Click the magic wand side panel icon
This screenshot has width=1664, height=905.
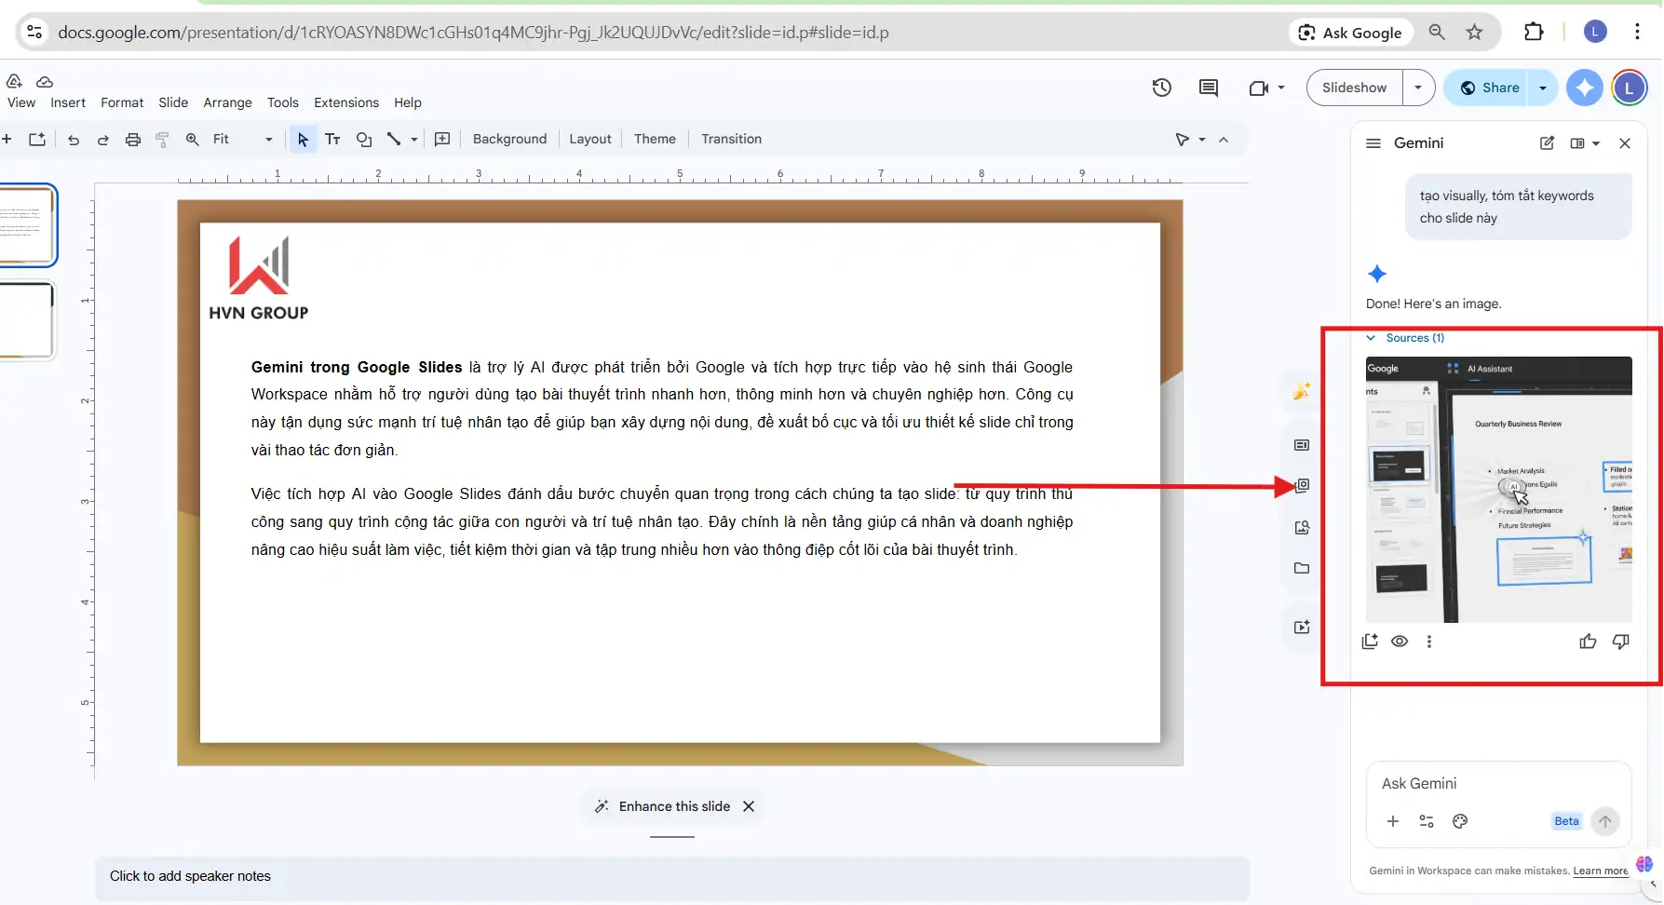pyautogui.click(x=1302, y=390)
